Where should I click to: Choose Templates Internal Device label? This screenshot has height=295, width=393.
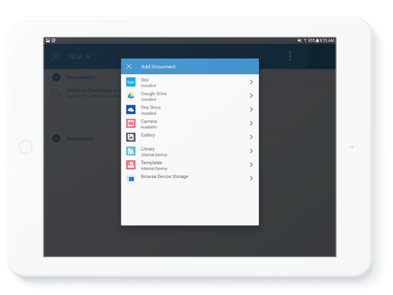click(154, 165)
